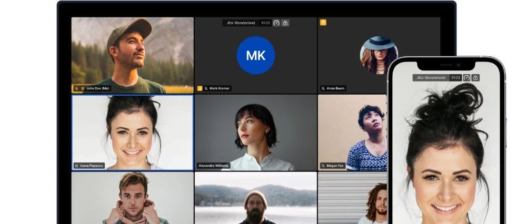
Task: Click the yellow raised hand badge beside Mark Kramer
Action: [x=200, y=88]
